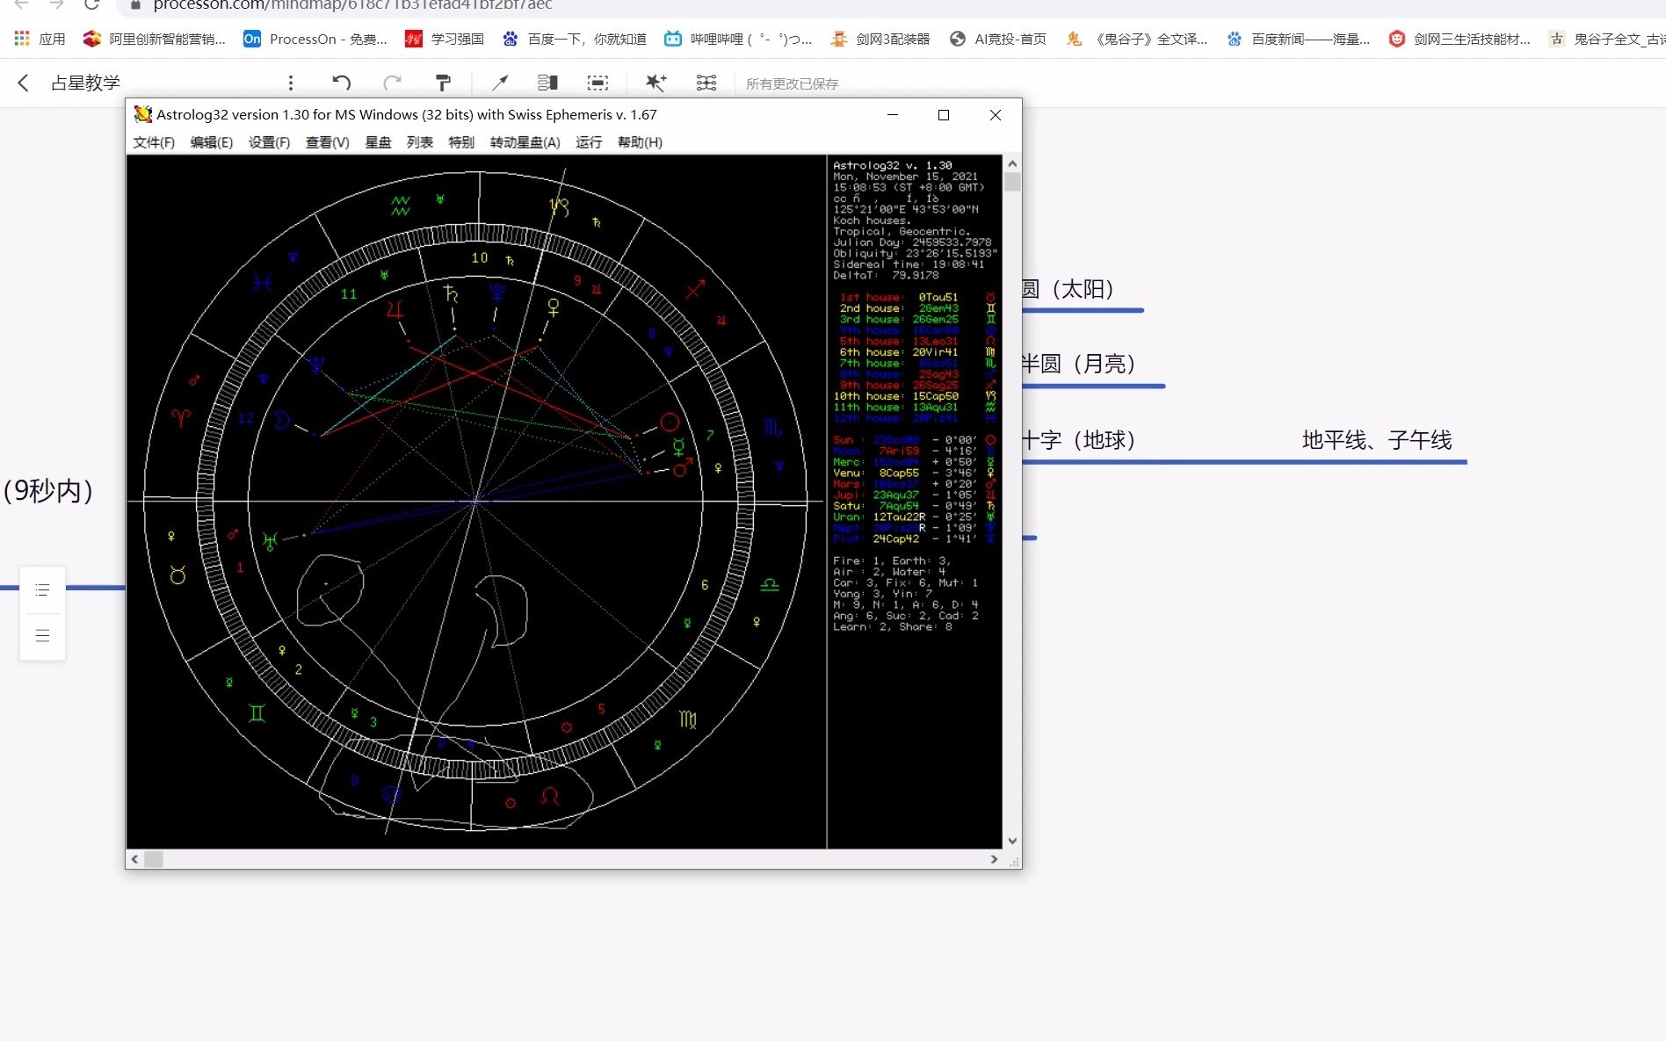Open the outline list icon on left panel
Image resolution: width=1666 pixels, height=1041 pixels.
pyautogui.click(x=42, y=590)
